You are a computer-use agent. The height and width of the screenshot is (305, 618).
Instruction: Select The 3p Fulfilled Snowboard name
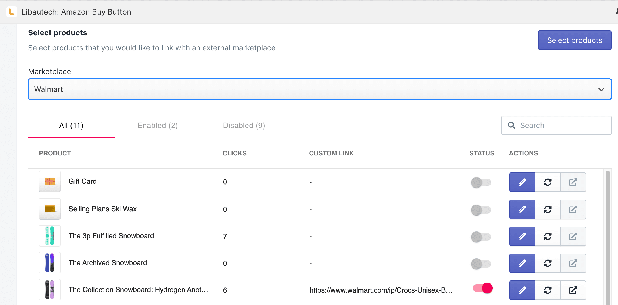(x=111, y=236)
